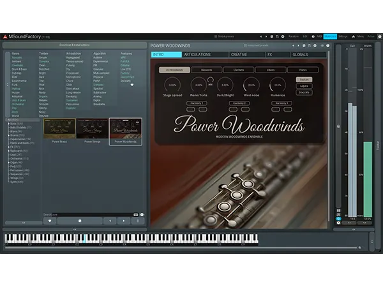Click the wide round-icon button below search
The height and width of the screenshot is (287, 383).
pyautogui.click(x=80, y=221)
